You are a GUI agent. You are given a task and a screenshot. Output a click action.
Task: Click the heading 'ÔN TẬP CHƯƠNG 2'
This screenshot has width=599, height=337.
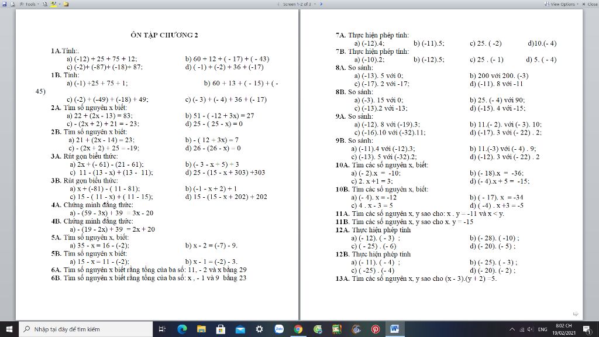click(x=164, y=35)
